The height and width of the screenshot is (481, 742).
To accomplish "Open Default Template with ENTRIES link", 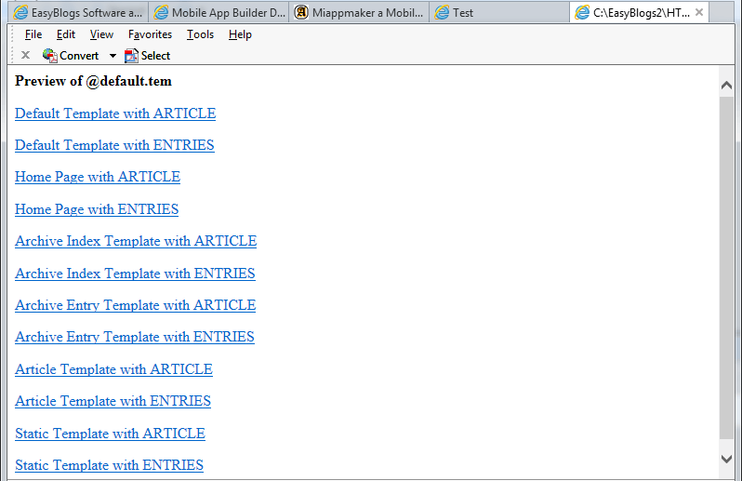I will point(114,145).
